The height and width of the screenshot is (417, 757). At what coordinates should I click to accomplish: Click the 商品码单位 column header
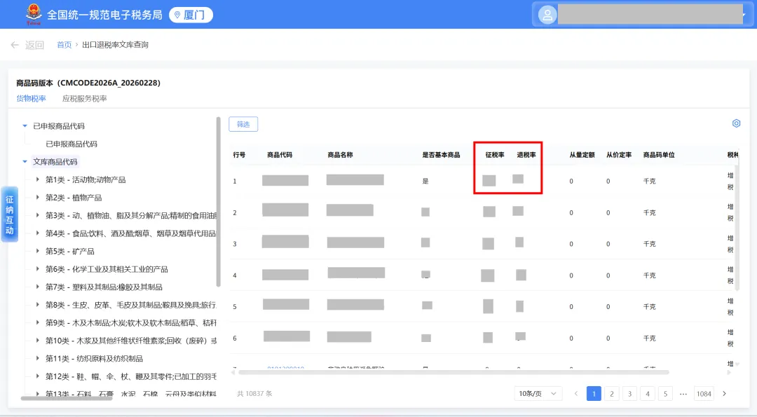pos(659,154)
